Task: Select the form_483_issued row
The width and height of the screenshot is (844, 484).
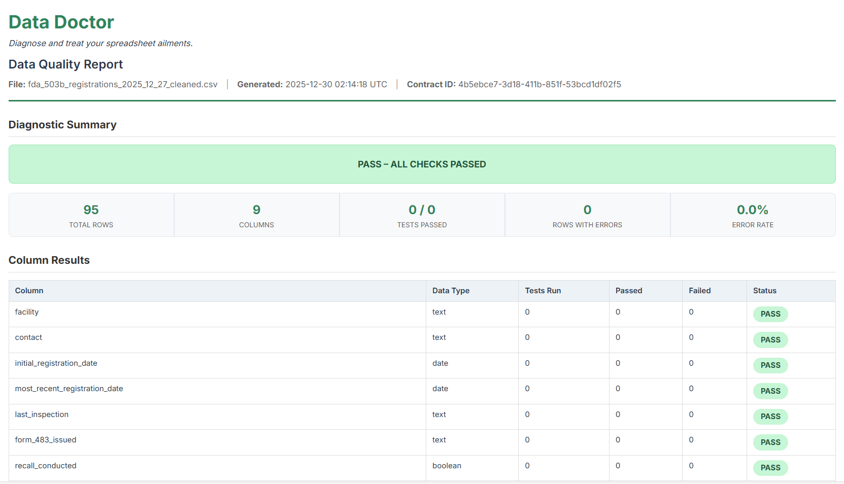Action: [46, 440]
